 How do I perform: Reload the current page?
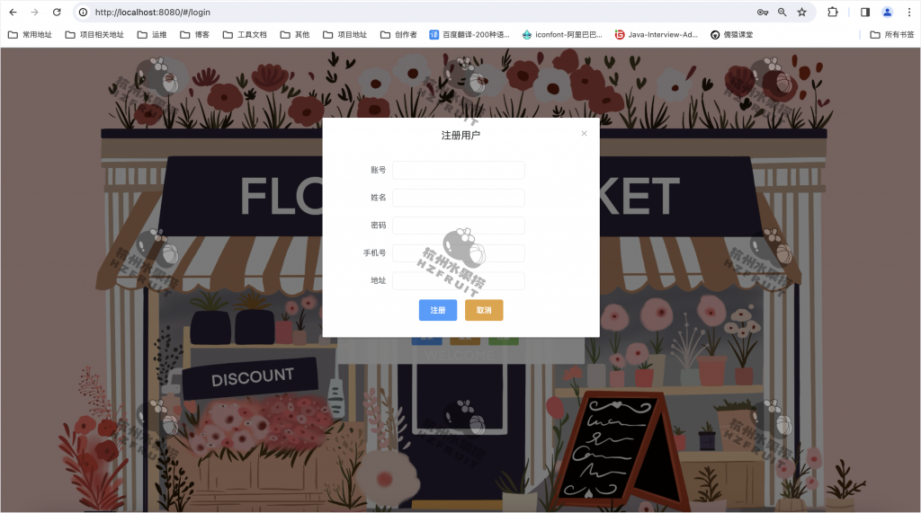click(57, 12)
